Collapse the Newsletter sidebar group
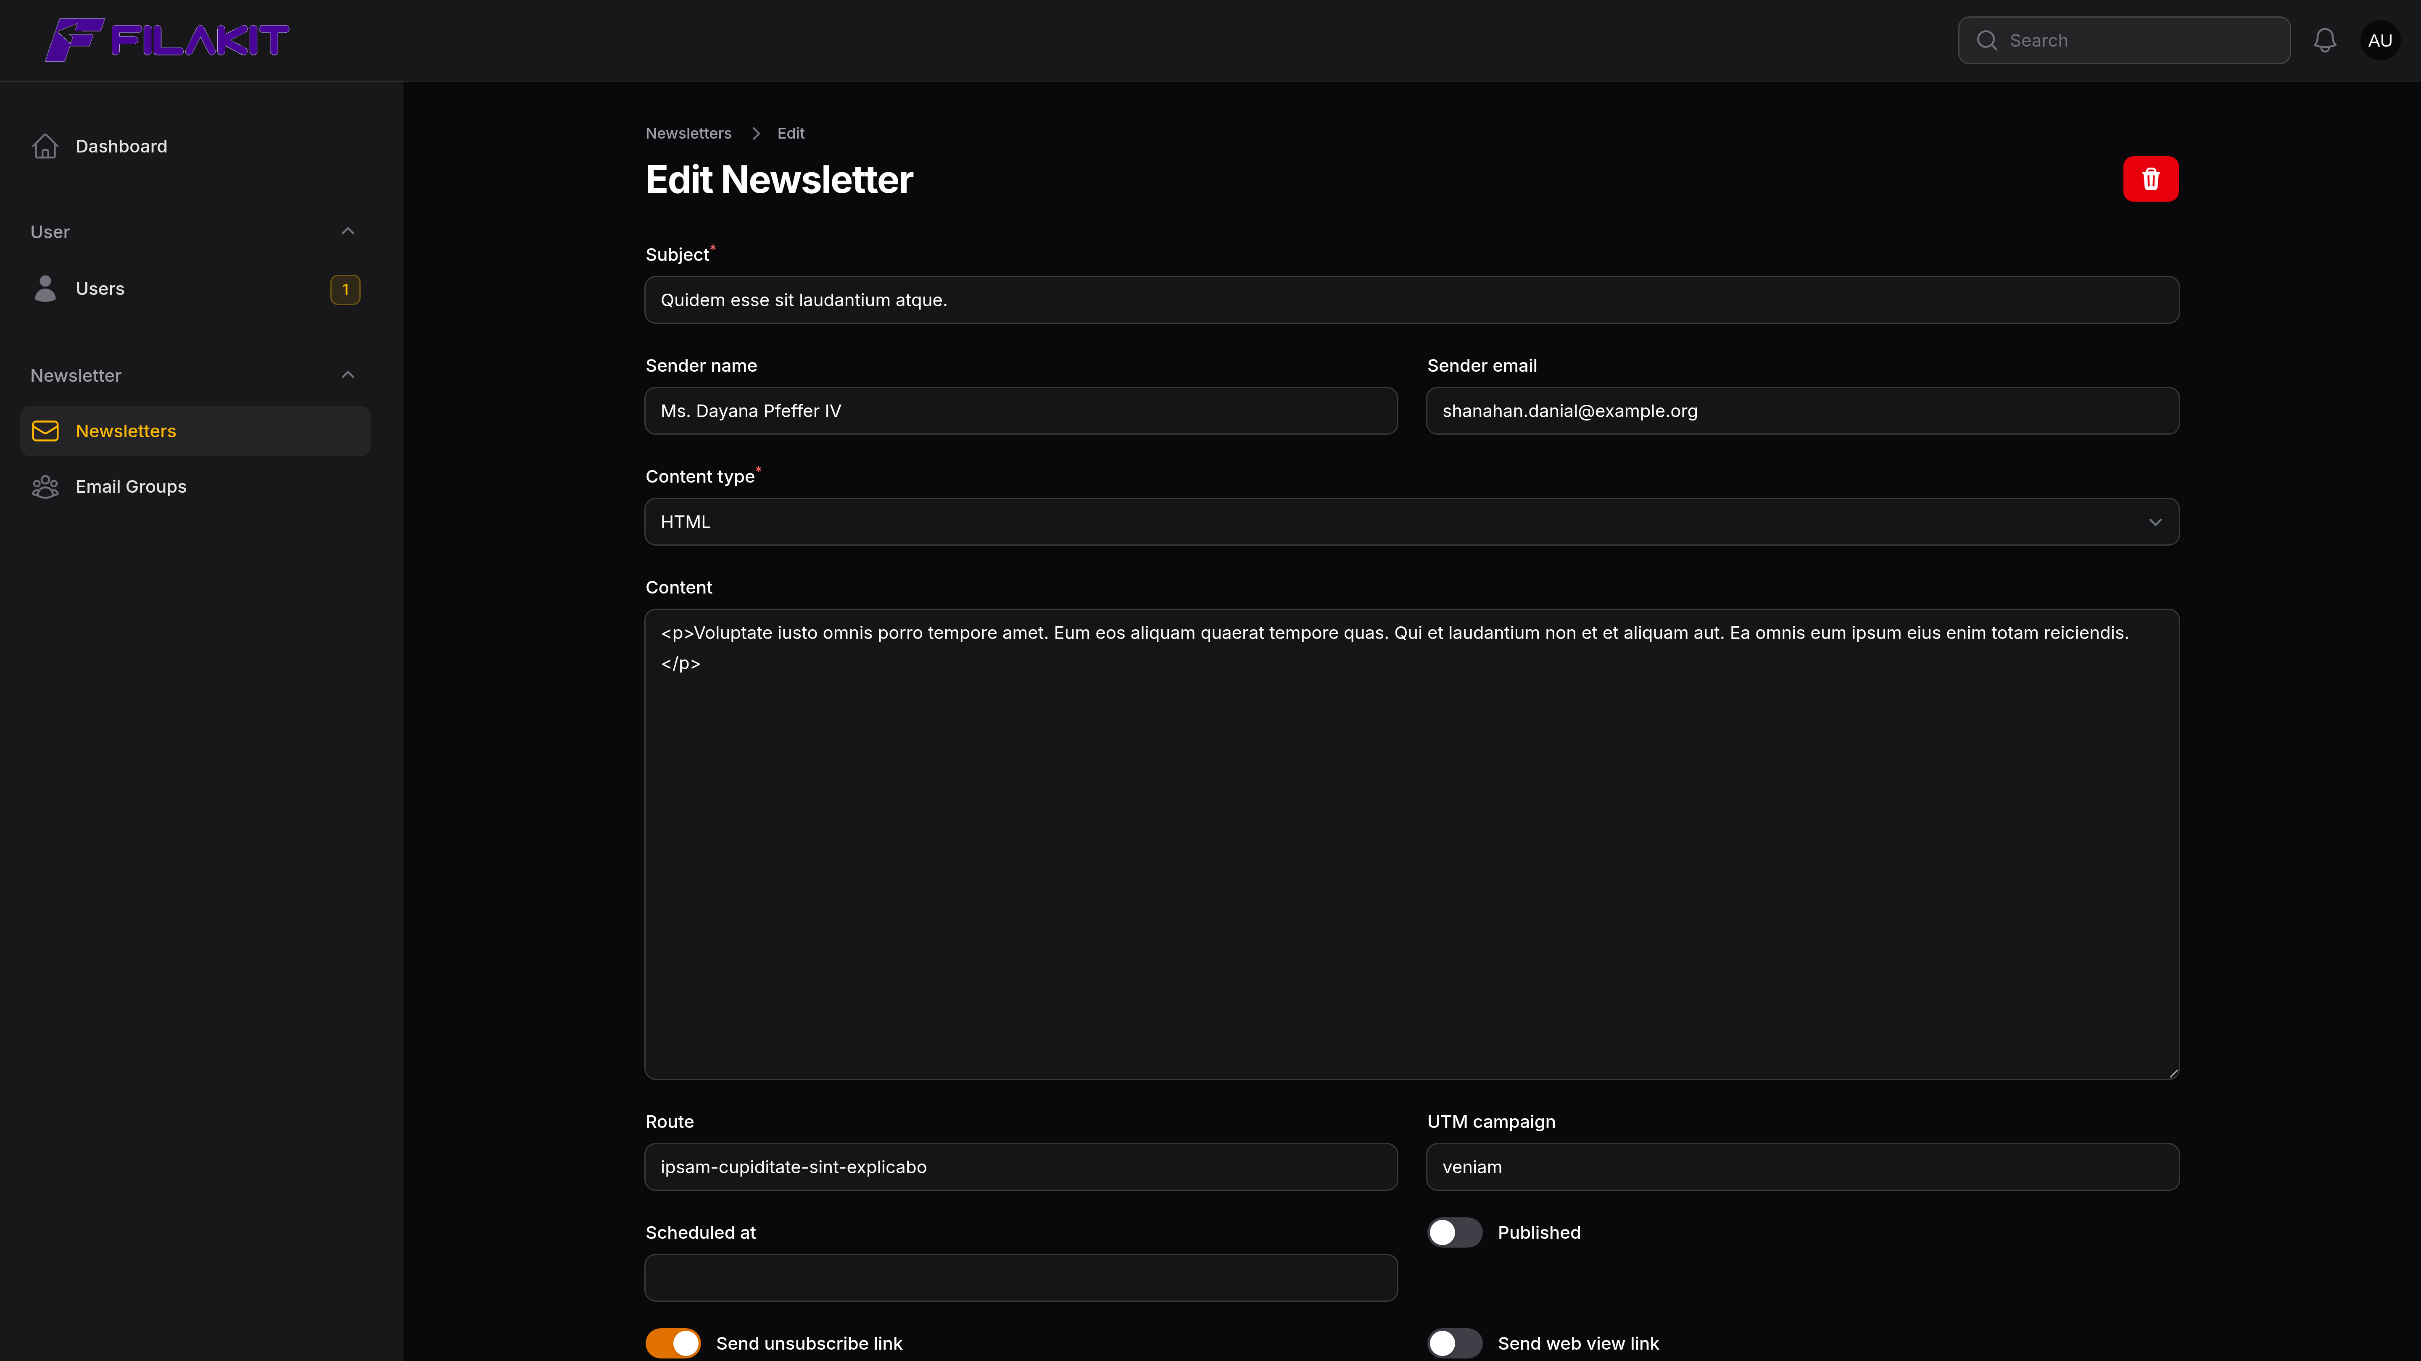 [x=348, y=376]
